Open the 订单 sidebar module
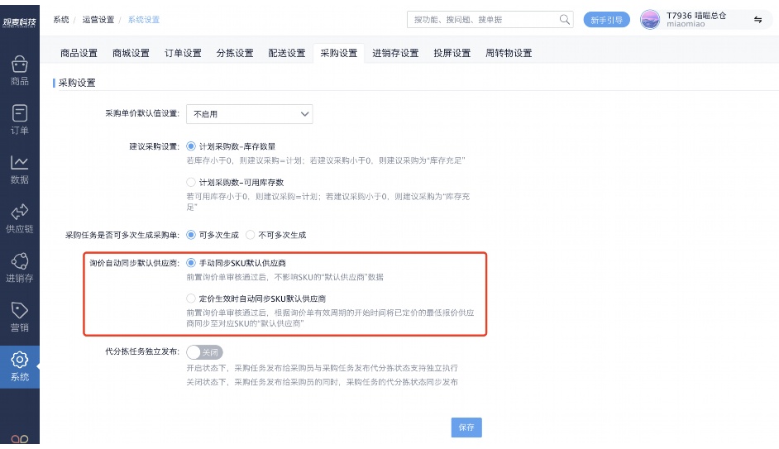This screenshot has height=449, width=779. (19, 120)
